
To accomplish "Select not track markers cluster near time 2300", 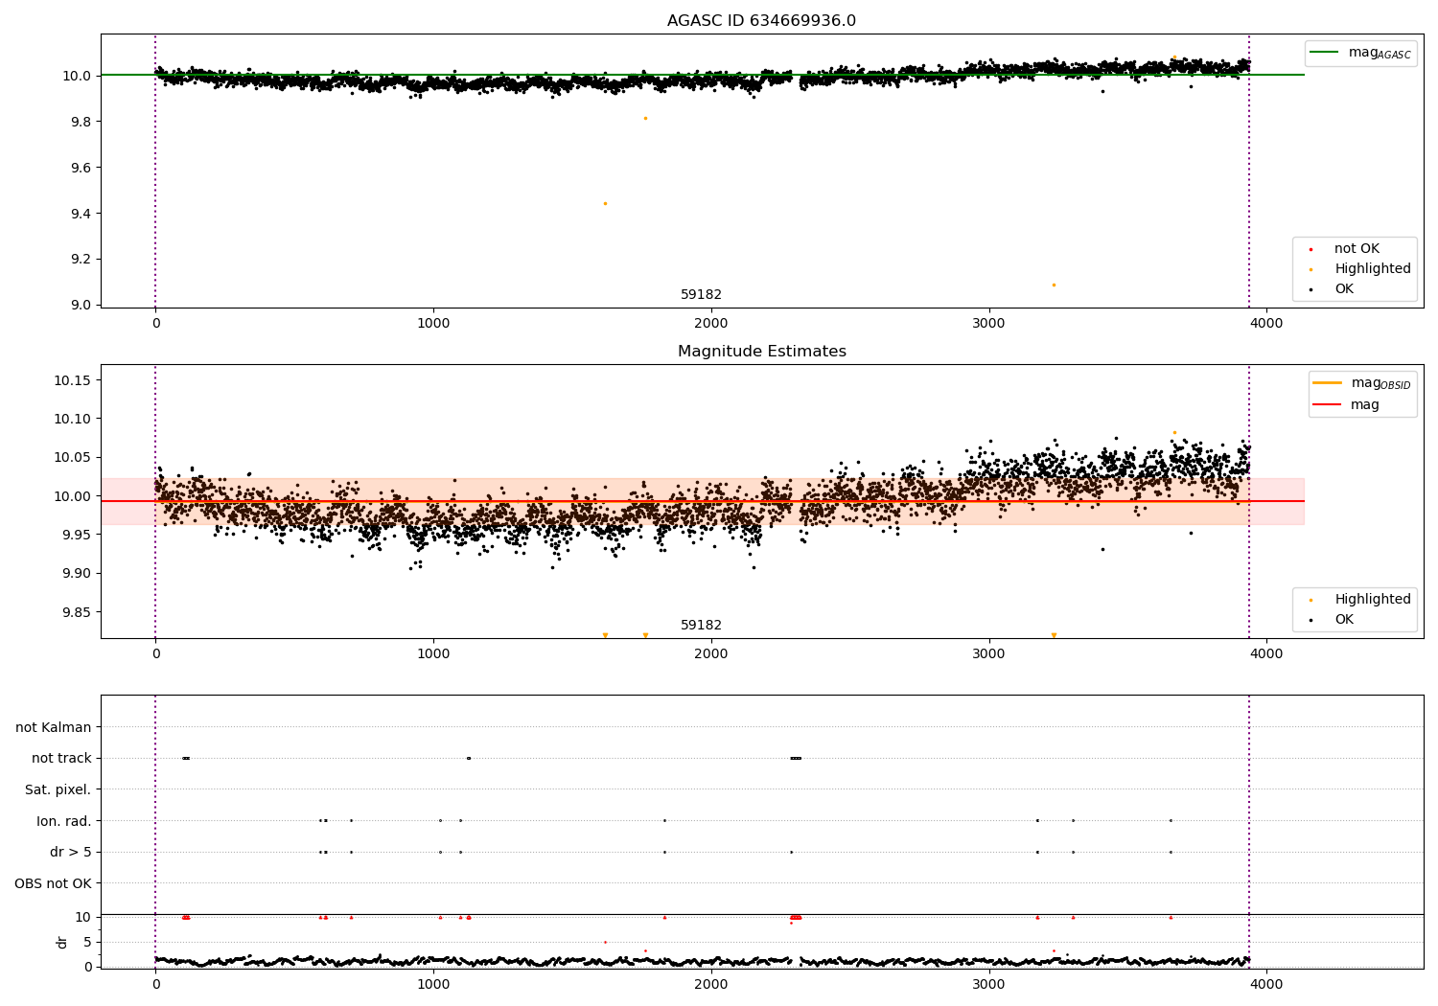I will [x=796, y=758].
